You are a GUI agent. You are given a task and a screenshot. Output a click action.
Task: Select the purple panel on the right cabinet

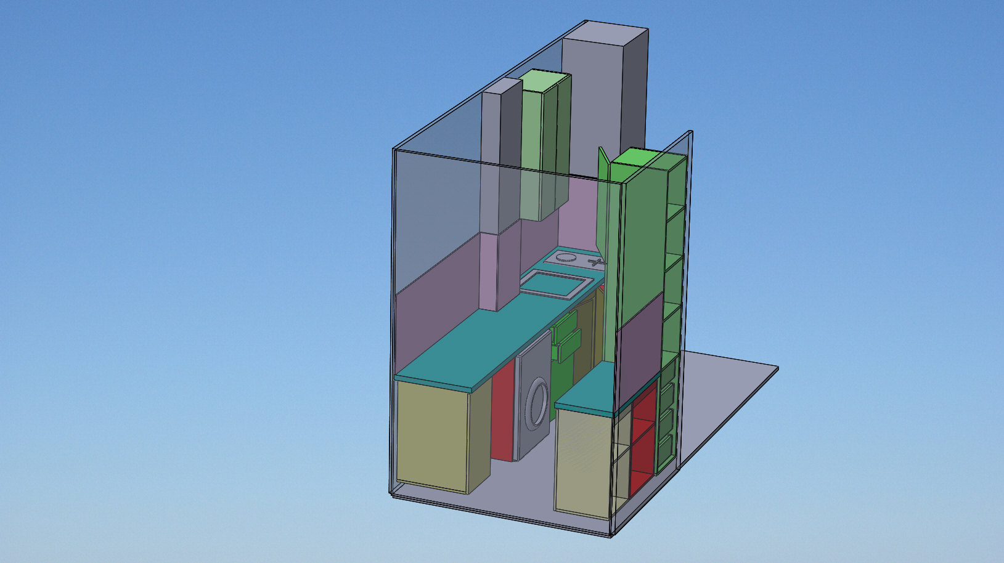639,351
